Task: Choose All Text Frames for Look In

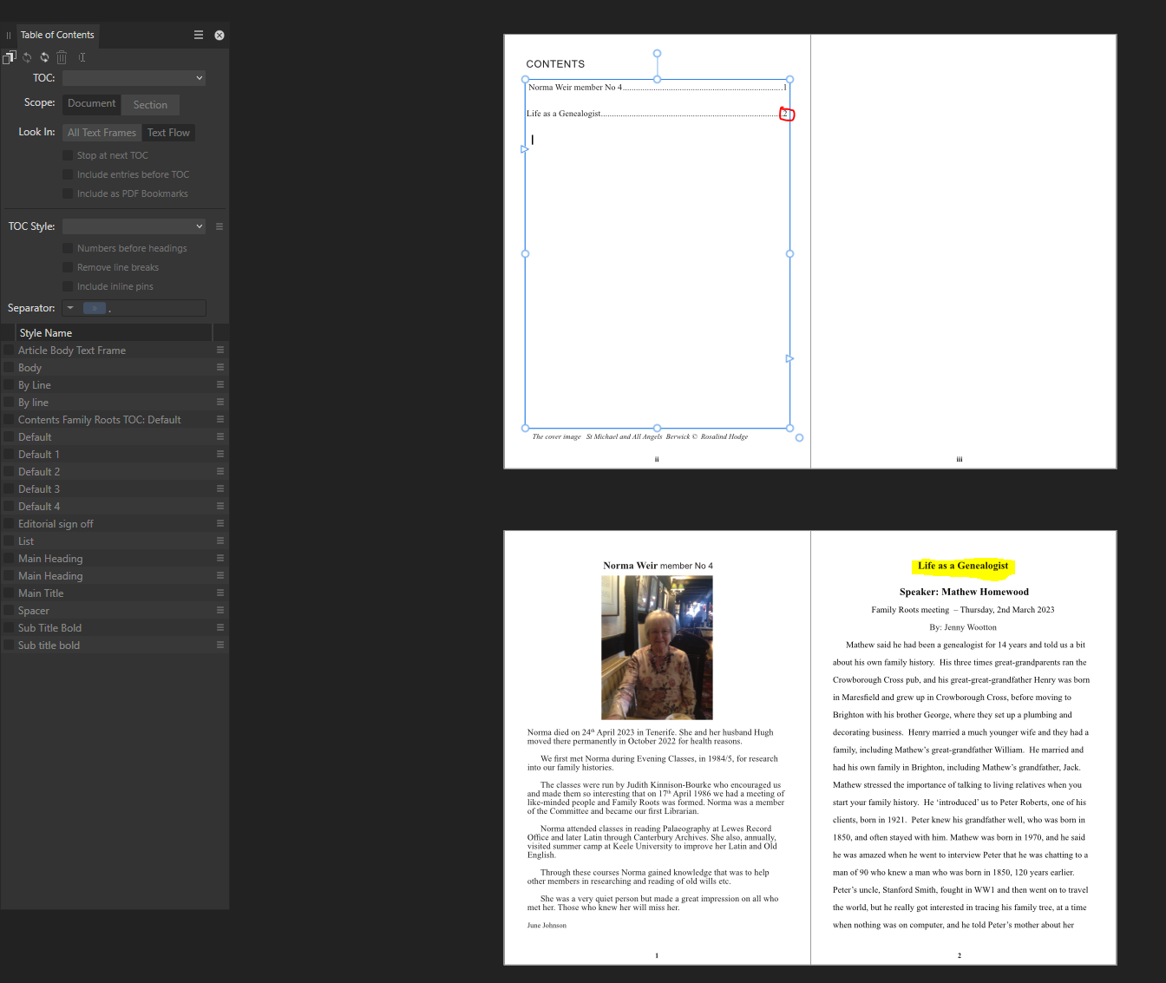Action: 102,133
